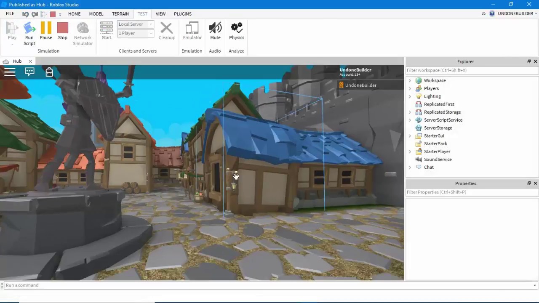This screenshot has height=303, width=539.
Task: Select the TEST ribbon tab
Action: 142,14
